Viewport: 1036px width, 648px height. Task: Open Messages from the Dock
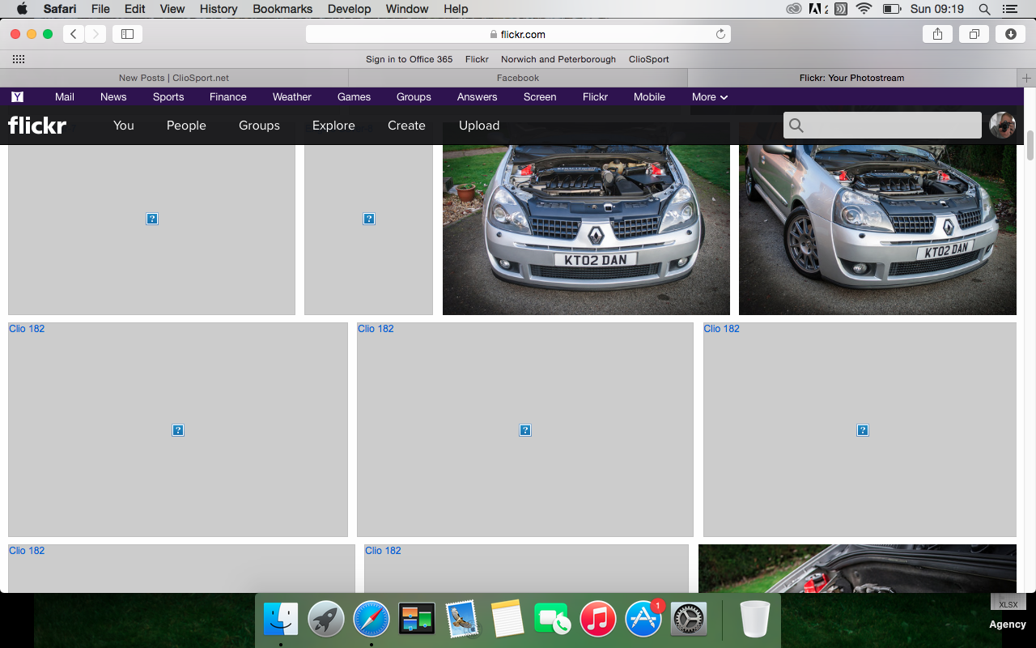pyautogui.click(x=553, y=618)
